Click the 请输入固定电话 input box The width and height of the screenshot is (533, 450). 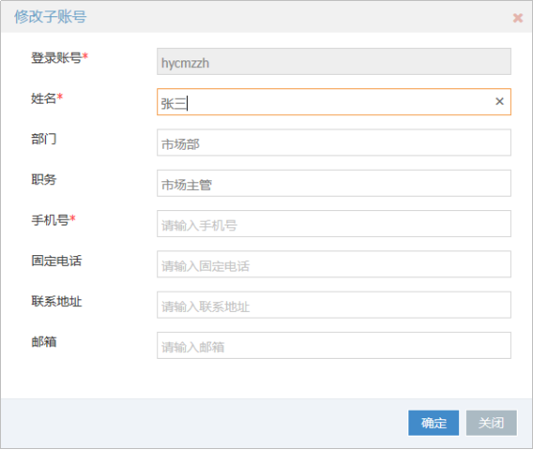[x=334, y=264]
